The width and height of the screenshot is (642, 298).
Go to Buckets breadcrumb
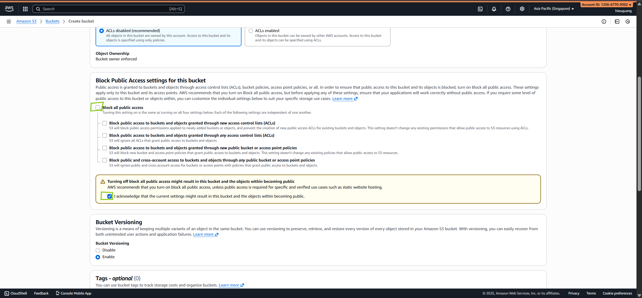pos(52,21)
